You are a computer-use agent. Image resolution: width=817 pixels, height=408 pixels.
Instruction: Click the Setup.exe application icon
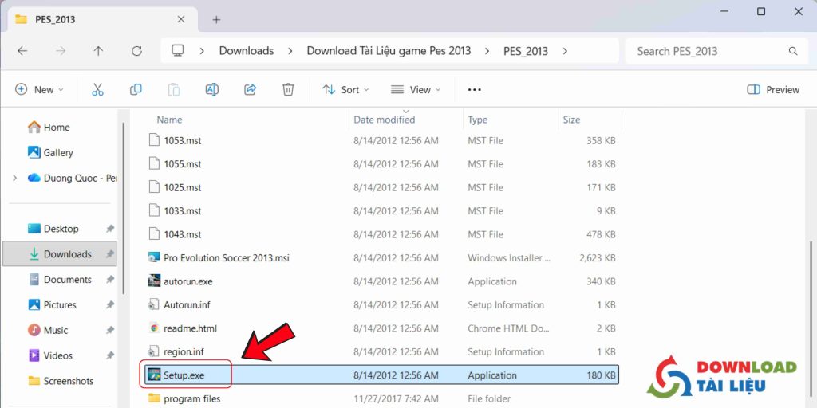154,375
